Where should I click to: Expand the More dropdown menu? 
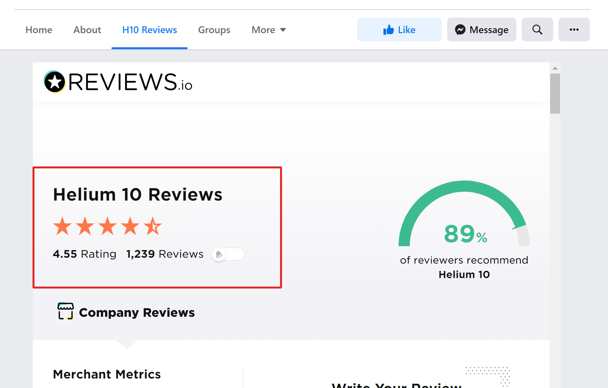coord(269,30)
